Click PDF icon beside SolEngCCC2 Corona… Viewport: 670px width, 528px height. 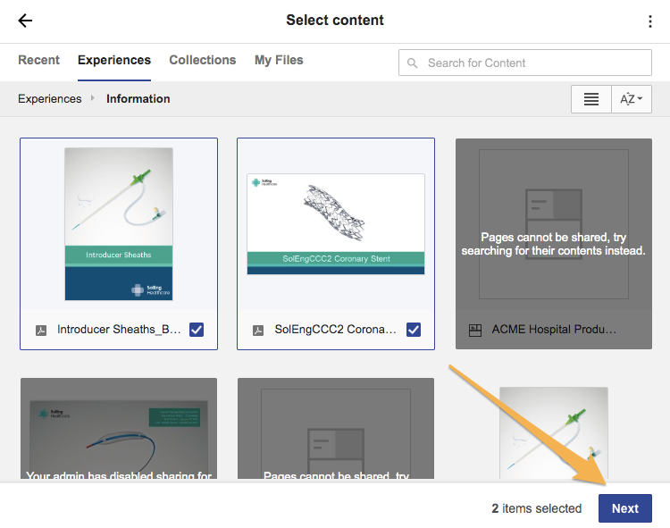tap(258, 331)
